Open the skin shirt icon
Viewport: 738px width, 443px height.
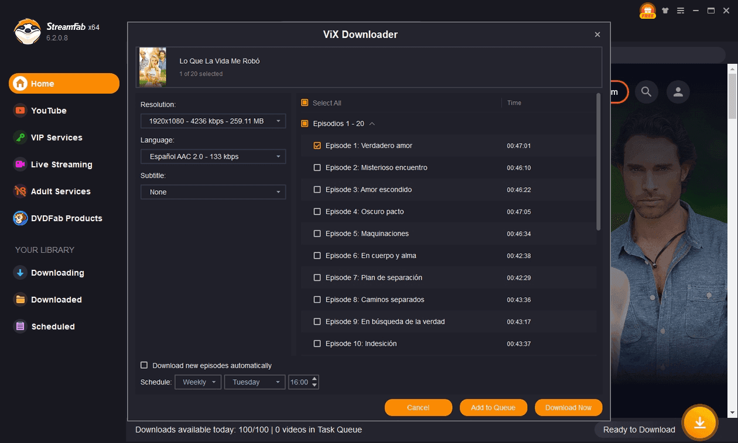click(665, 11)
